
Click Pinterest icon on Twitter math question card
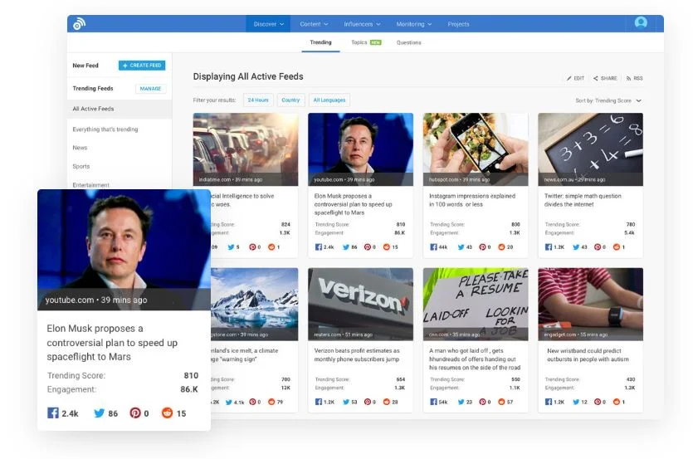coord(597,247)
